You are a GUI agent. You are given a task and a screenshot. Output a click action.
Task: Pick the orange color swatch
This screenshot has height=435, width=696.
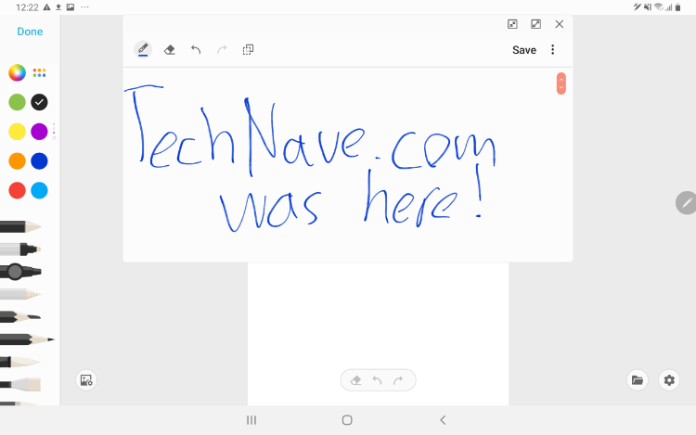coord(17,161)
